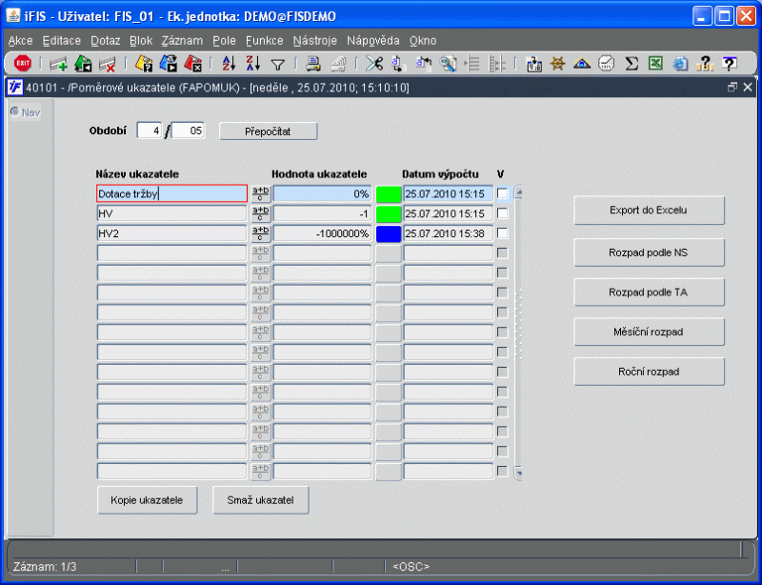The image size is (762, 585).
Task: Click the Dotace tržby name field
Action: tap(172, 193)
